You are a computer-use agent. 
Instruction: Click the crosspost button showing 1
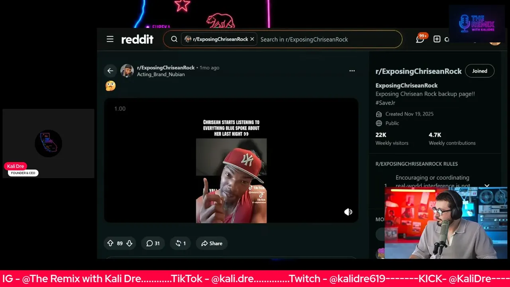tap(180, 243)
